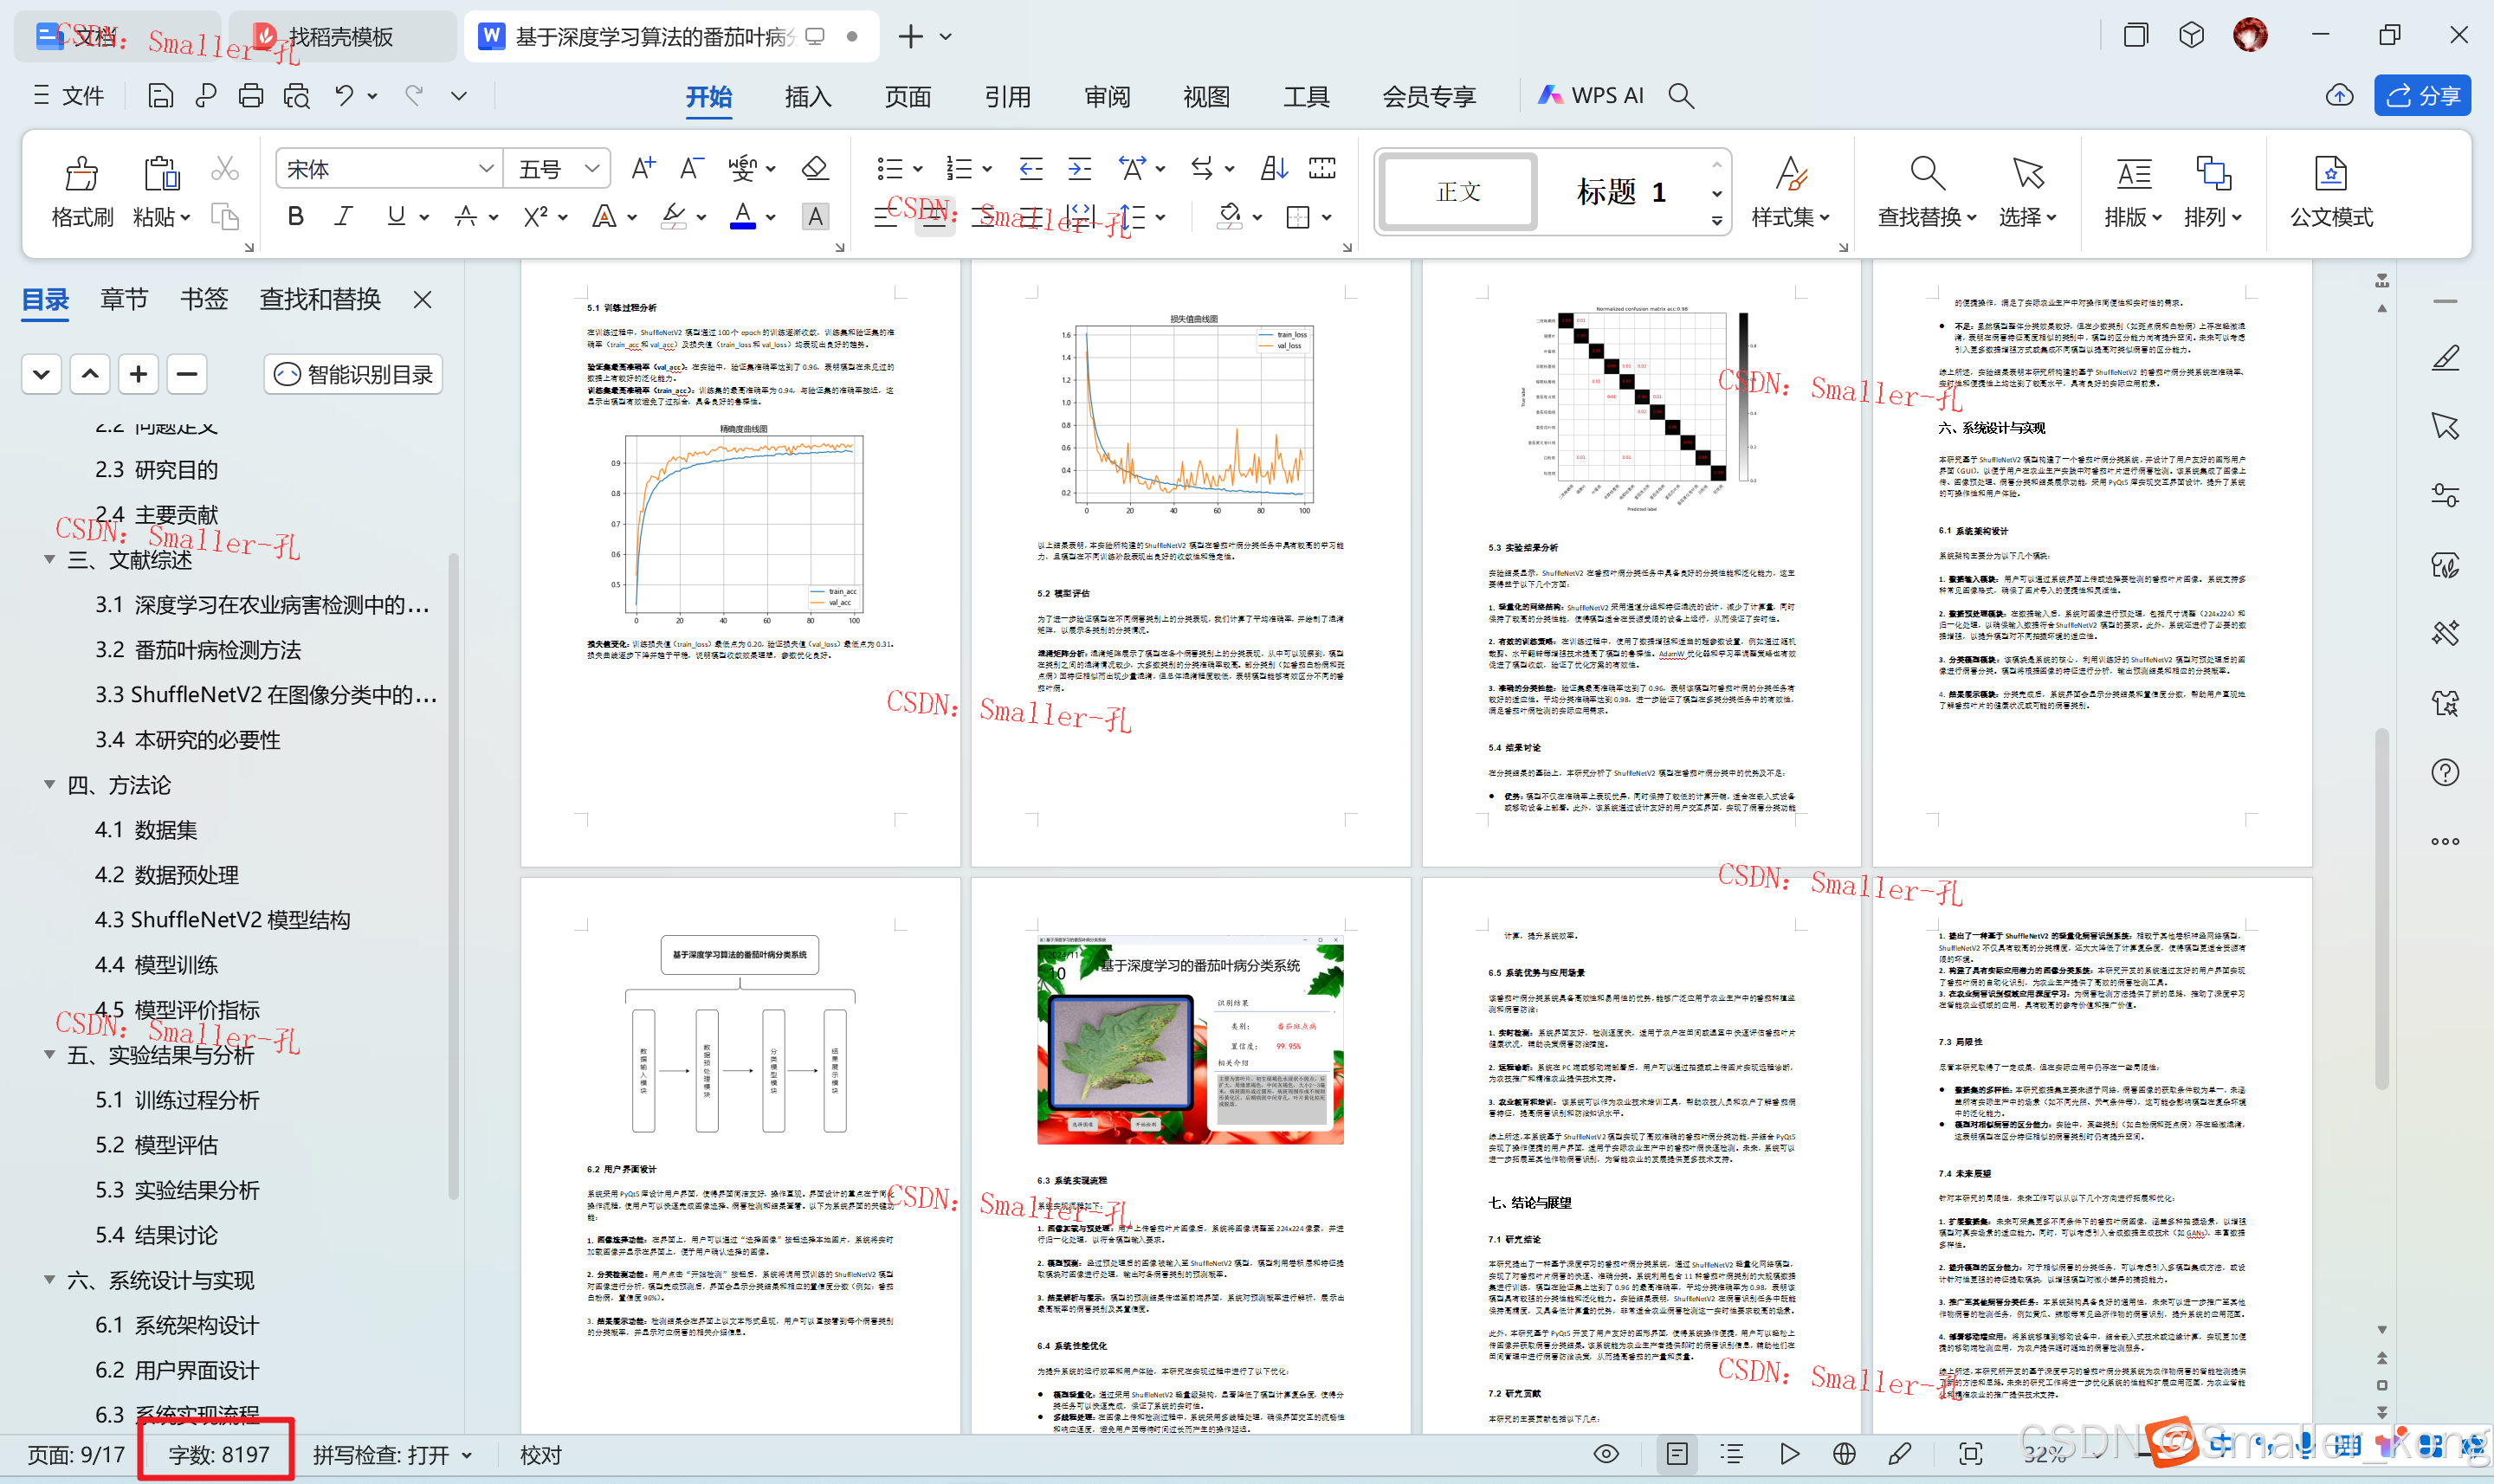Toggle italic formatting
This screenshot has width=2494, height=1484.
point(344,216)
